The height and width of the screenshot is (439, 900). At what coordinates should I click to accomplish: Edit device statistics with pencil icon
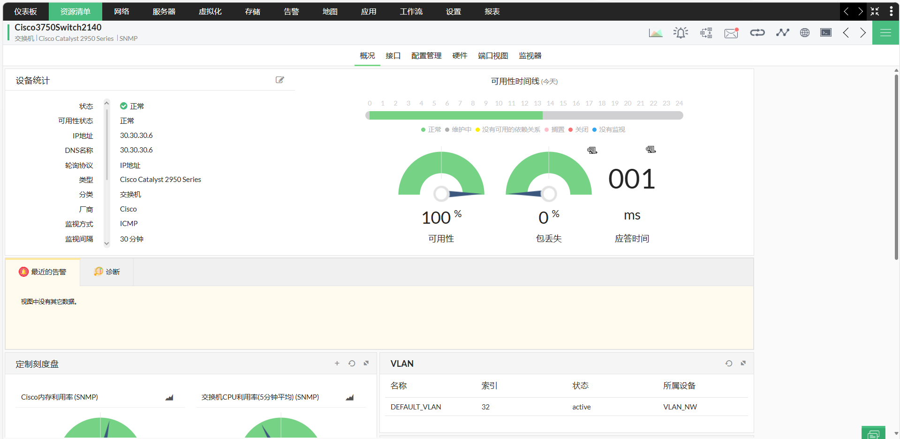click(280, 80)
